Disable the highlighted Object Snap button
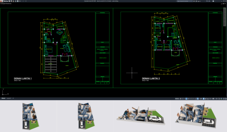227x132 pixels. [198, 99]
